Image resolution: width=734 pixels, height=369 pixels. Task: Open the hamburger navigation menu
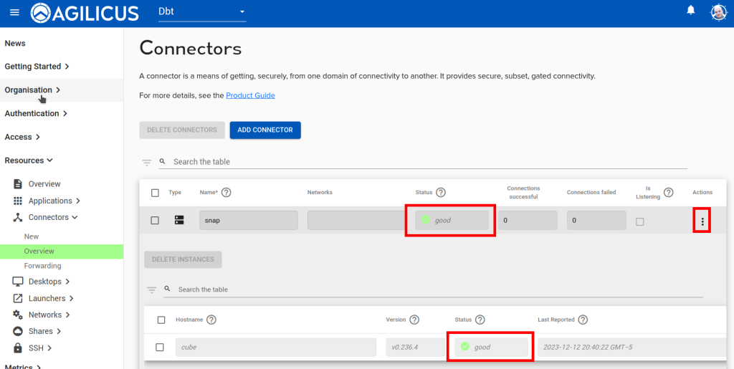pyautogui.click(x=14, y=12)
